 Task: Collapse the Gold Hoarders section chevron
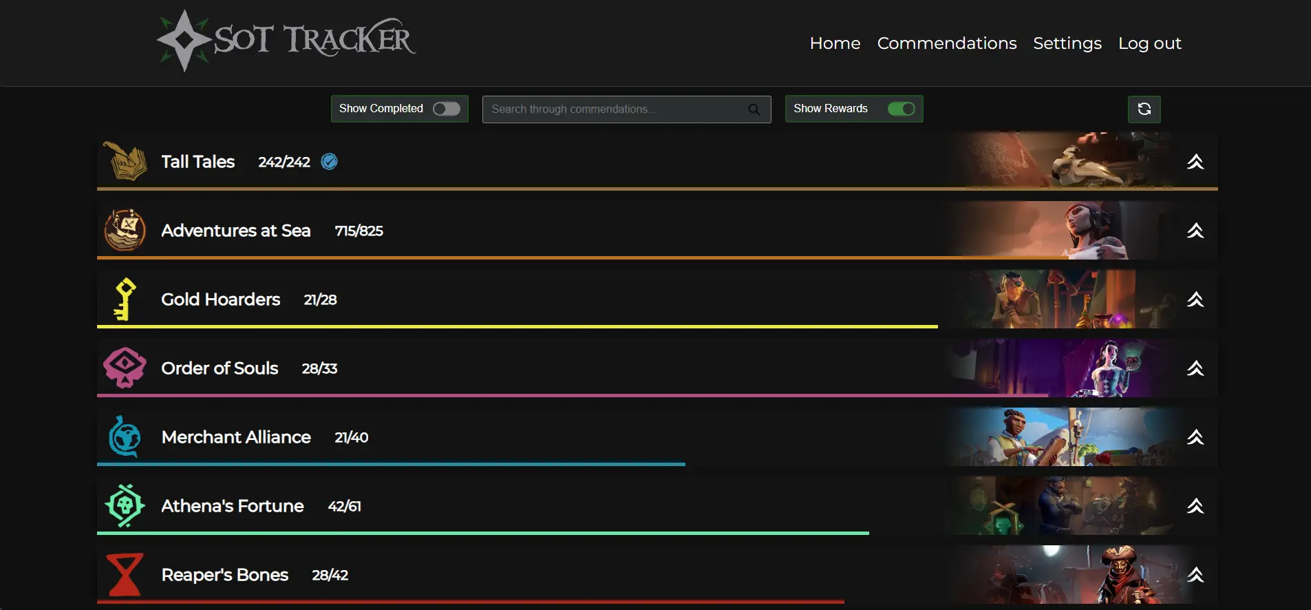[x=1195, y=299]
